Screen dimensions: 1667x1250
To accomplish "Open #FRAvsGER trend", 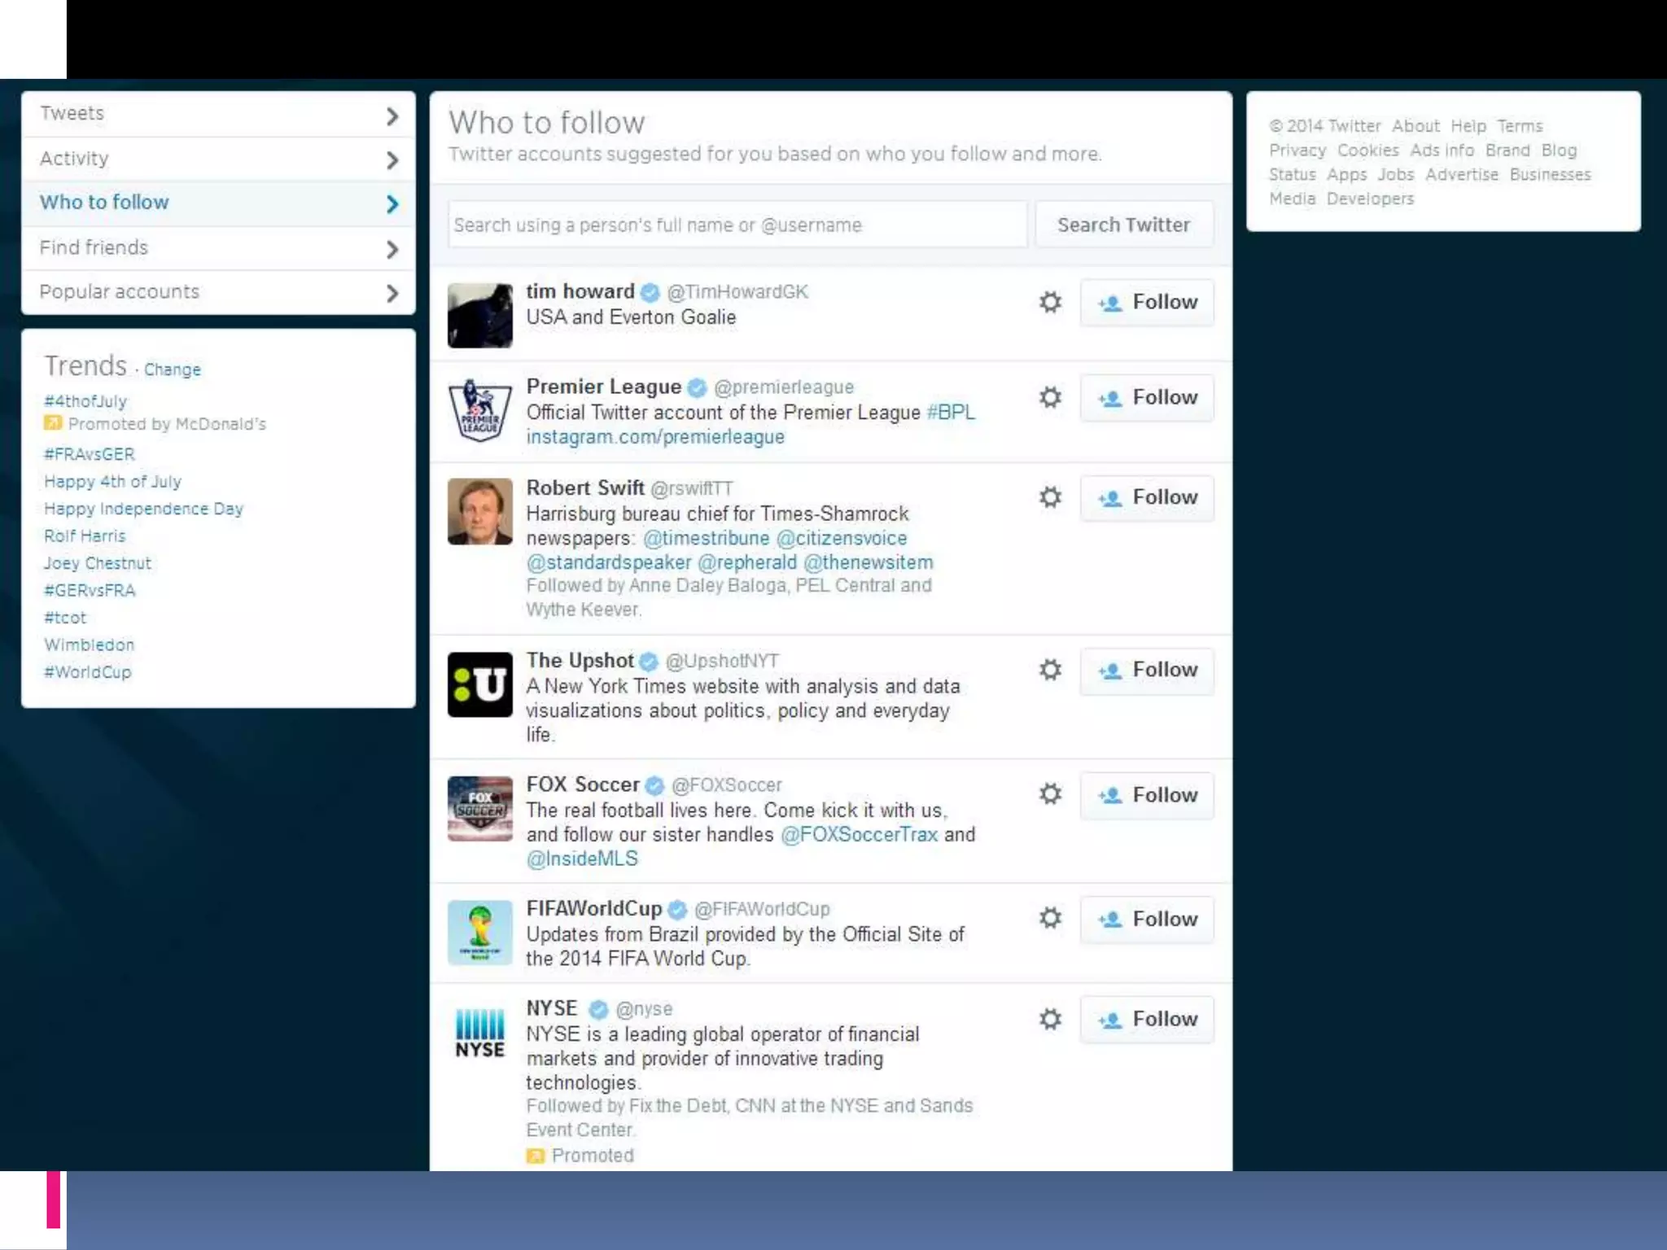I will [90, 454].
